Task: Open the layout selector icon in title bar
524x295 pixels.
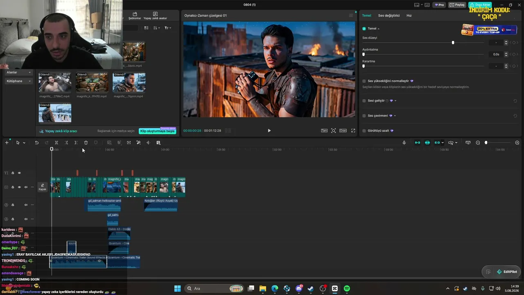Action: (x=417, y=5)
